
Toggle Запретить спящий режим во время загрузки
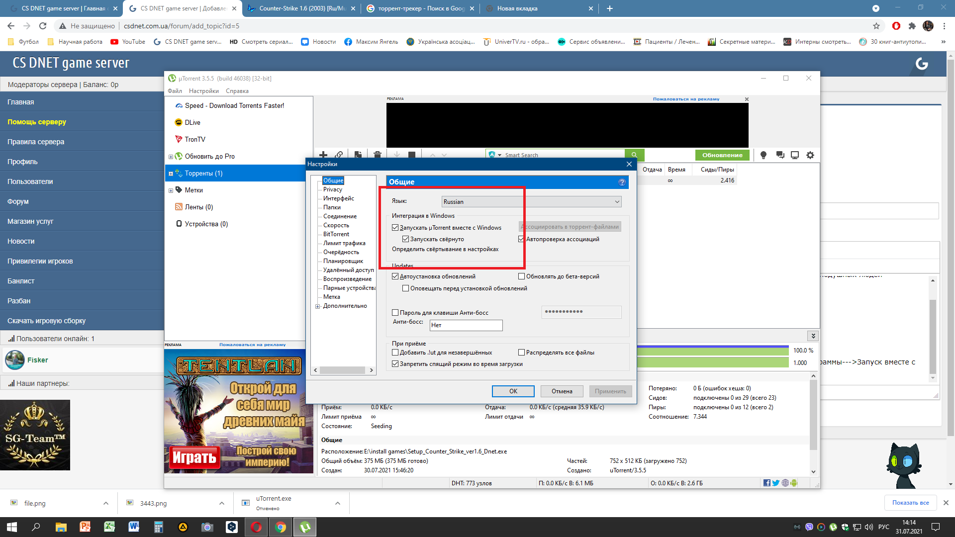(395, 364)
